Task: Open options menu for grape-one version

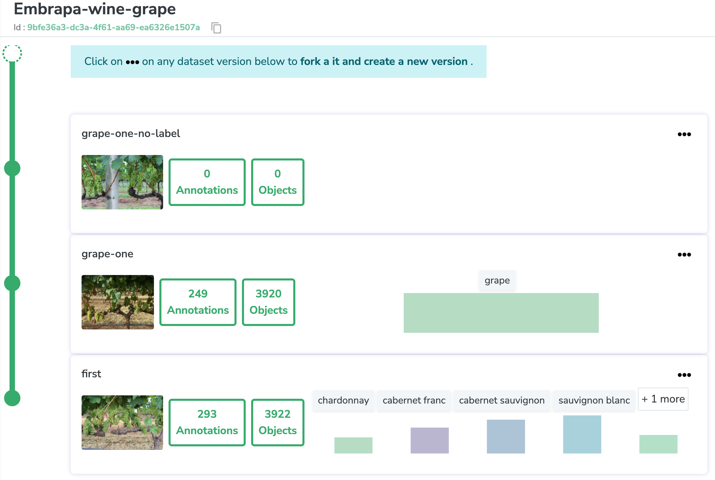Action: pyautogui.click(x=684, y=255)
